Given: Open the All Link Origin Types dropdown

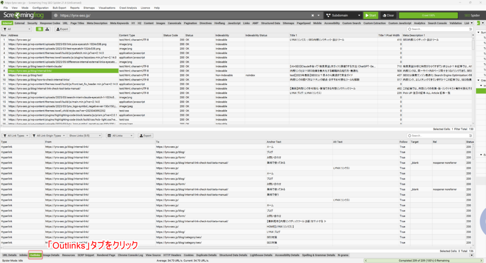Looking at the screenshot, I should point(47,136).
